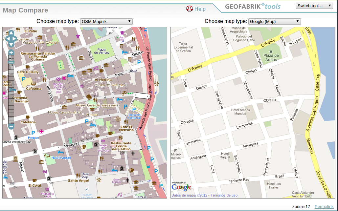Click the Geofabrik tools logo
The height and width of the screenshot is (211, 338).
tap(253, 7)
